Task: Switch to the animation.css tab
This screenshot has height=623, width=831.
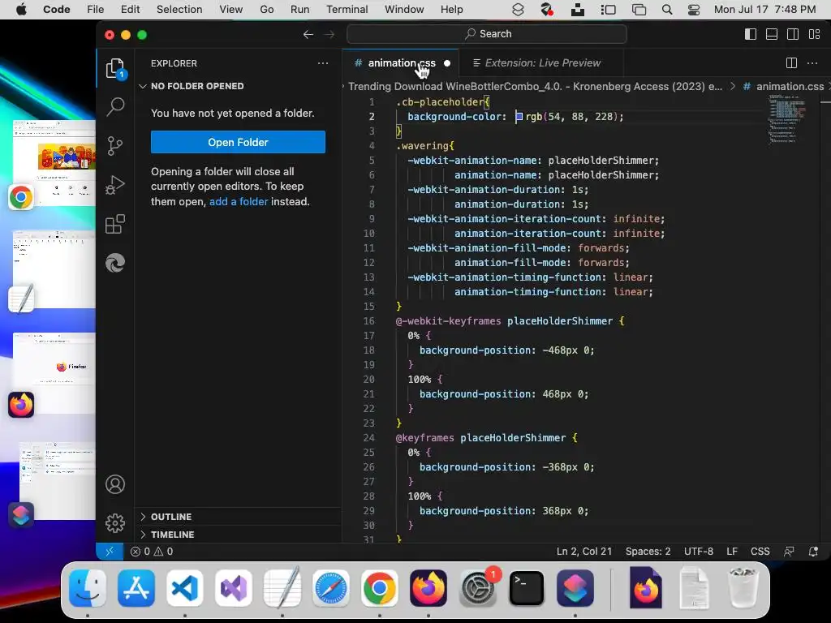Action: (x=401, y=63)
